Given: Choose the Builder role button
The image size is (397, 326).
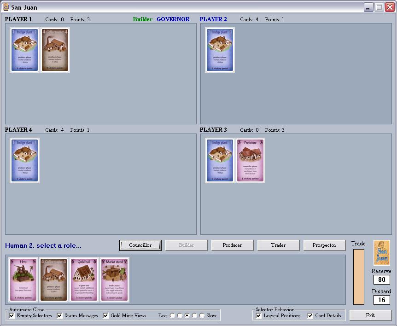Looking at the screenshot, I should click(187, 245).
